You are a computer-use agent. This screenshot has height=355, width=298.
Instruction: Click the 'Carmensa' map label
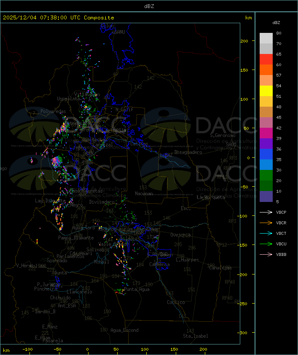click(x=159, y=264)
